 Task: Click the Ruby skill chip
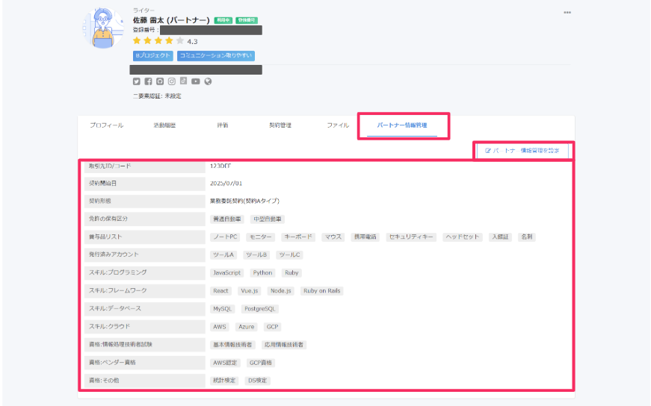point(291,273)
